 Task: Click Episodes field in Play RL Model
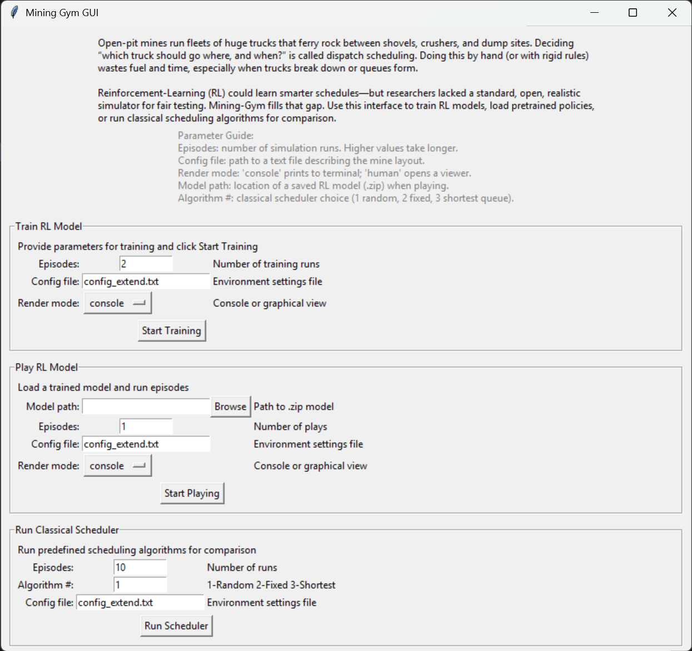pos(146,427)
